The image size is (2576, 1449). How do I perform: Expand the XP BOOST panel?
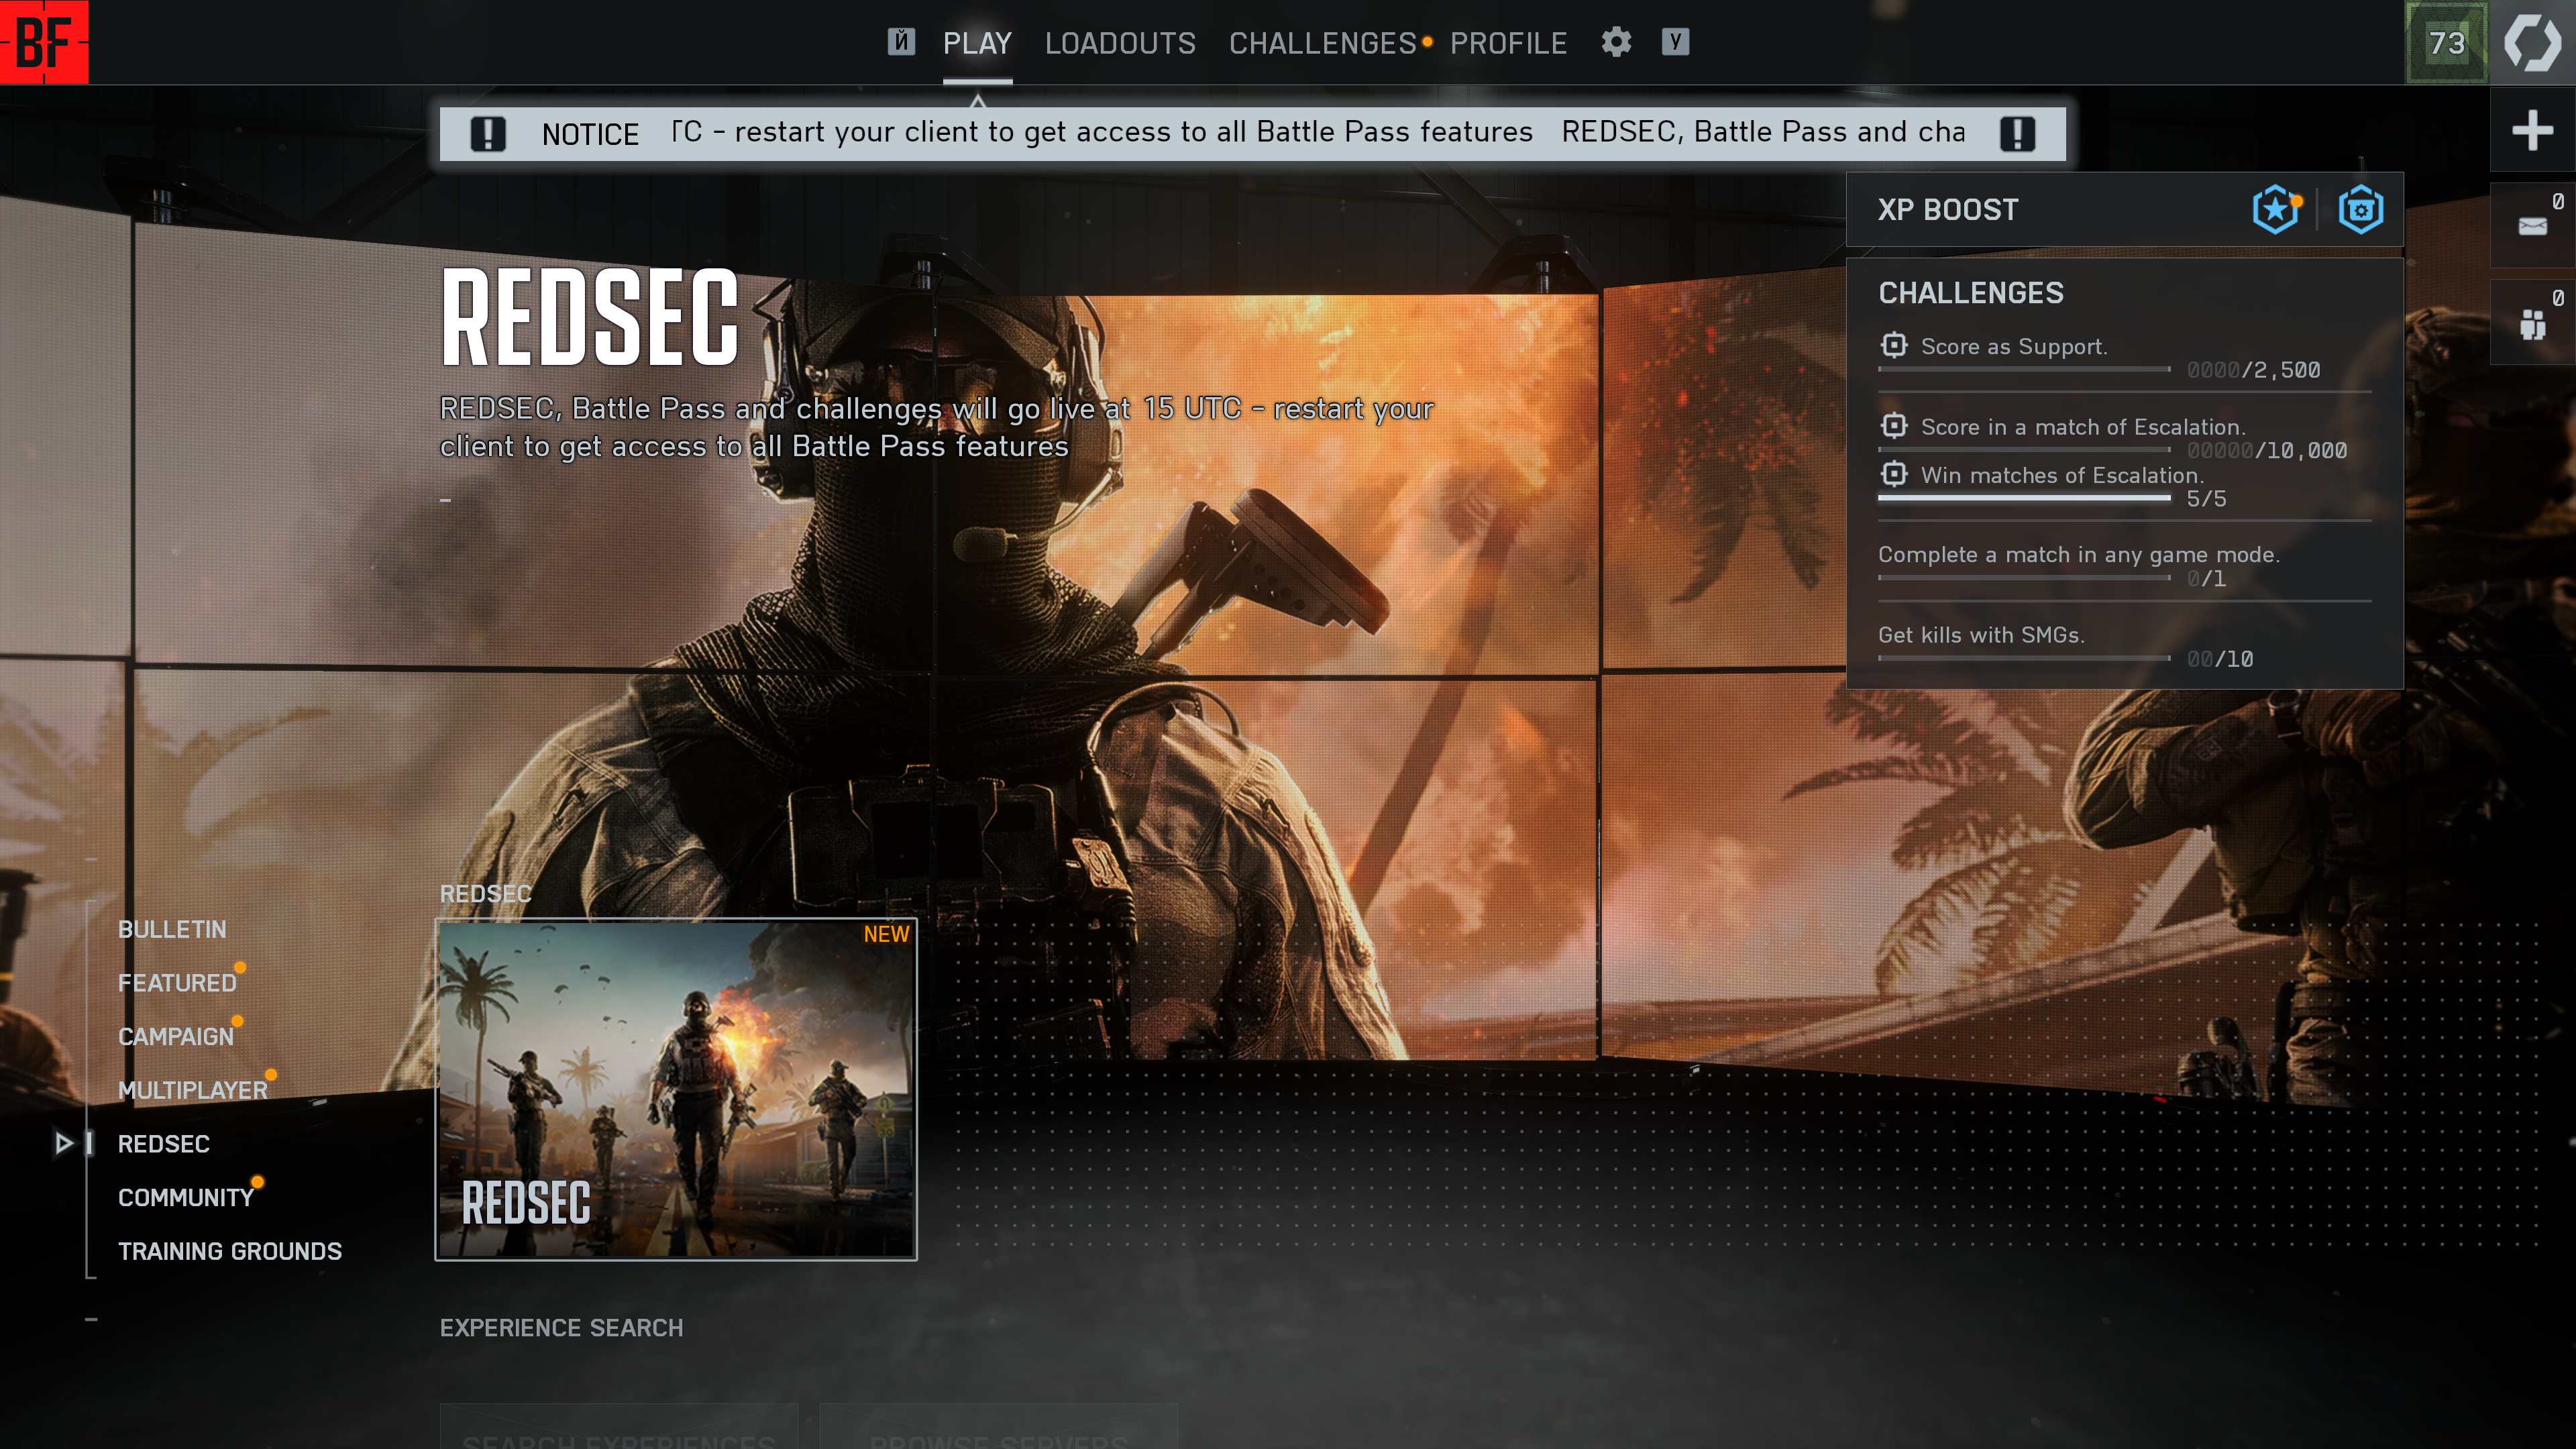(1948, 209)
